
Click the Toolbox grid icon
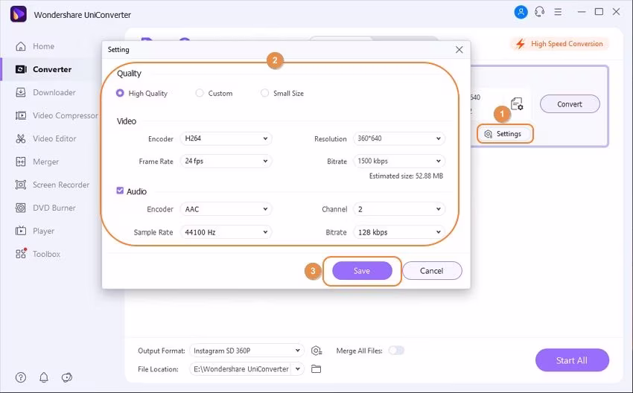point(21,254)
